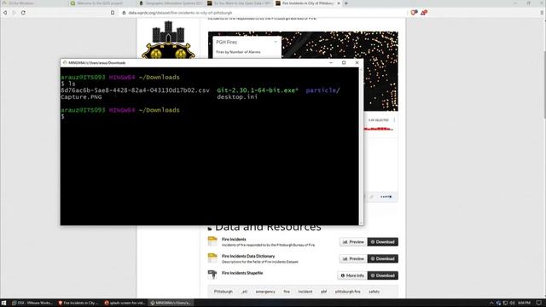Click the bookmark icon beside the address bar

coord(113,13)
